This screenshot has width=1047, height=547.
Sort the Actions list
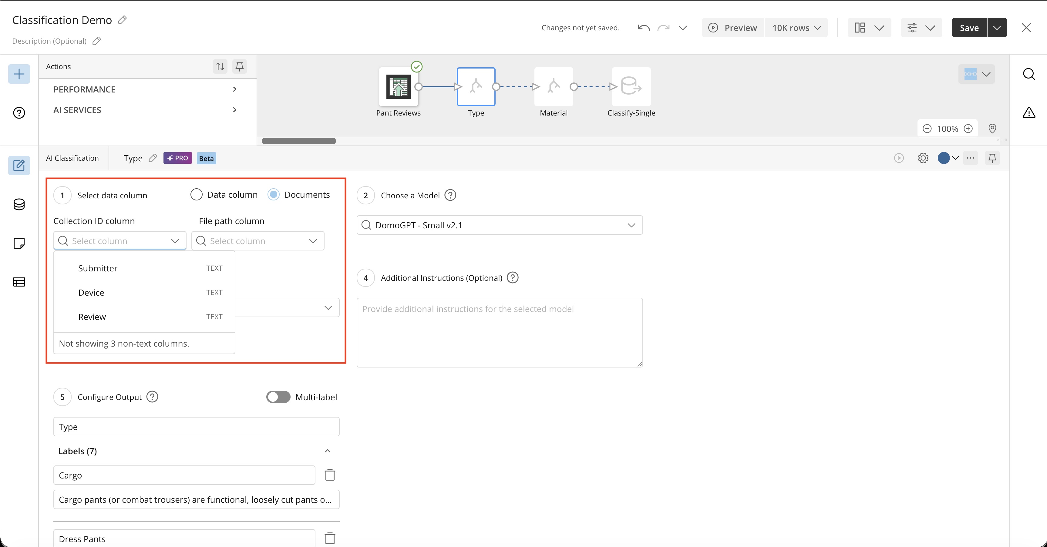click(220, 66)
